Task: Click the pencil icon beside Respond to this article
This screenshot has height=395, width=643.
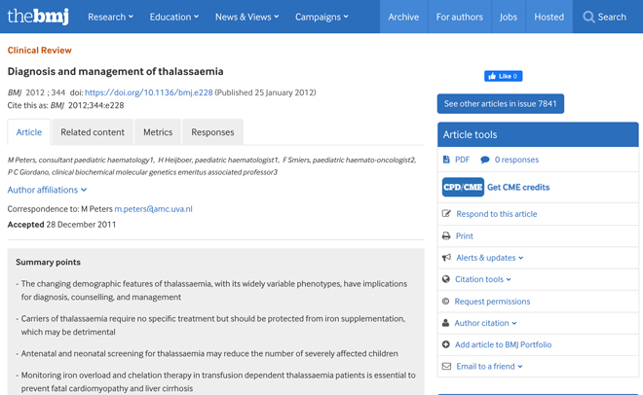Action: point(446,214)
